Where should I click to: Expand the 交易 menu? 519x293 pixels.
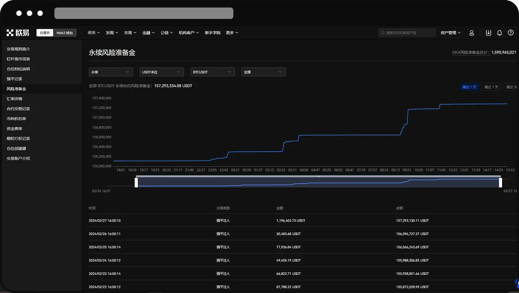pyautogui.click(x=130, y=33)
